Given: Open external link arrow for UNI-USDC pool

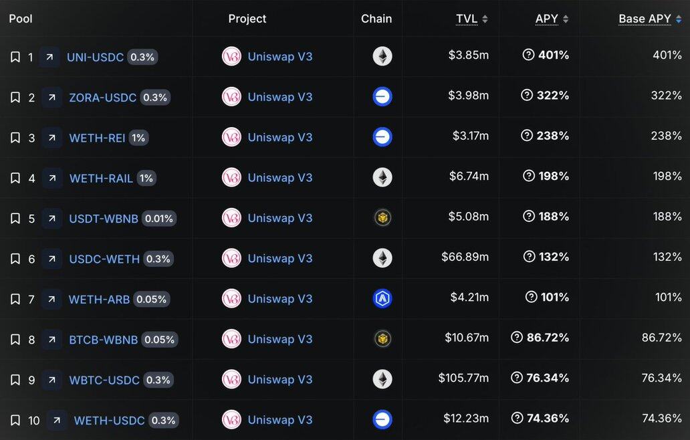Looking at the screenshot, I should pos(49,58).
